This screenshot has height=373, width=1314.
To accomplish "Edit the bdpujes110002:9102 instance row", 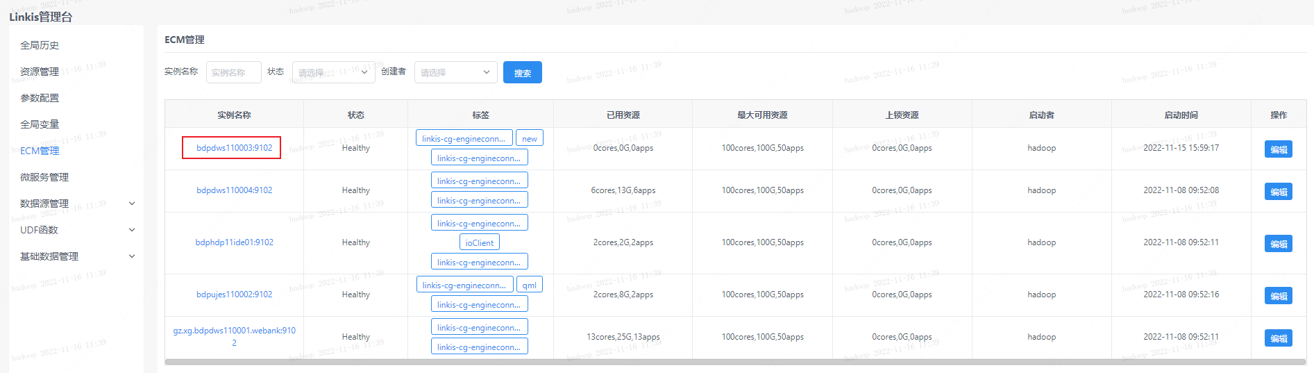I will (x=1278, y=296).
